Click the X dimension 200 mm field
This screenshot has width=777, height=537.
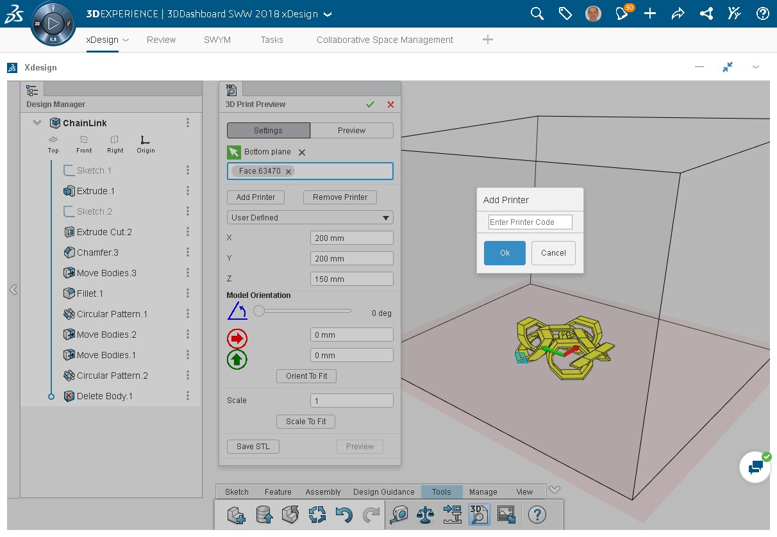[352, 238]
